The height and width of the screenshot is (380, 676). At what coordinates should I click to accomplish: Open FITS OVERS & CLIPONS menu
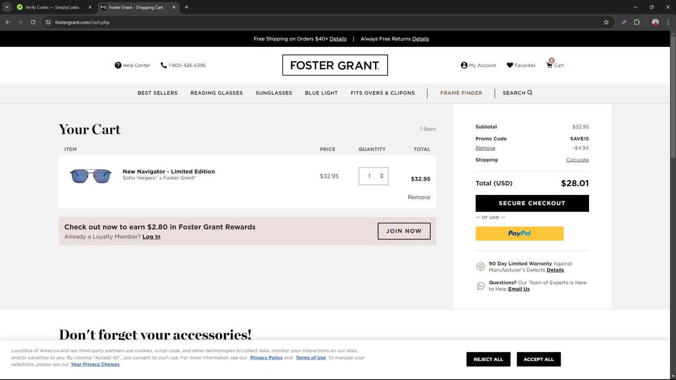[383, 93]
